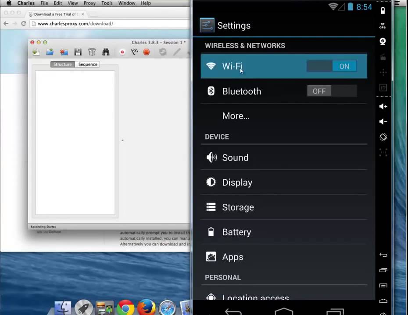Select the Download a Free Trial browser tab
Image resolution: width=408 pixels, height=315 pixels.
(56, 14)
